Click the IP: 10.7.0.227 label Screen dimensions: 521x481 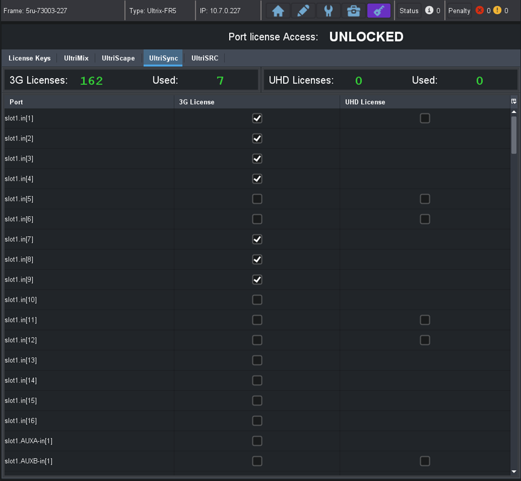pyautogui.click(x=220, y=11)
